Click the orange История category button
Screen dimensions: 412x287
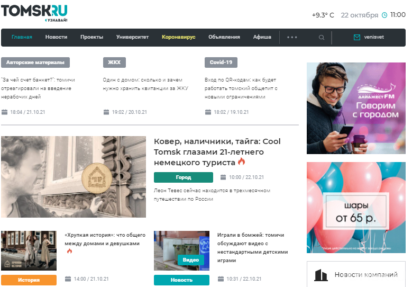[x=29, y=280]
